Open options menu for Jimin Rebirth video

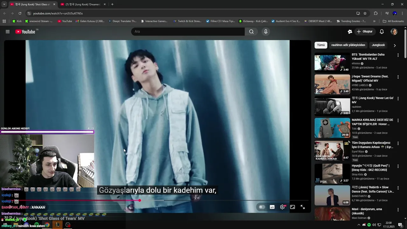(x=398, y=188)
